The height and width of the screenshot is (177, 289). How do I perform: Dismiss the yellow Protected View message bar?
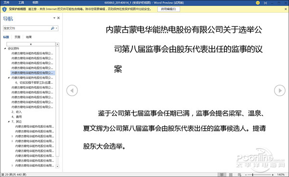[x=286, y=9]
